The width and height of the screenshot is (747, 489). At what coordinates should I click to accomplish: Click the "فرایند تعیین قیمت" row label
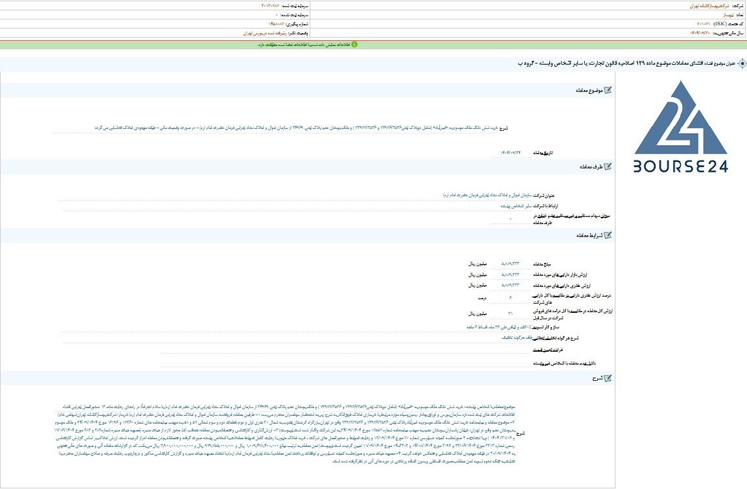point(548,350)
